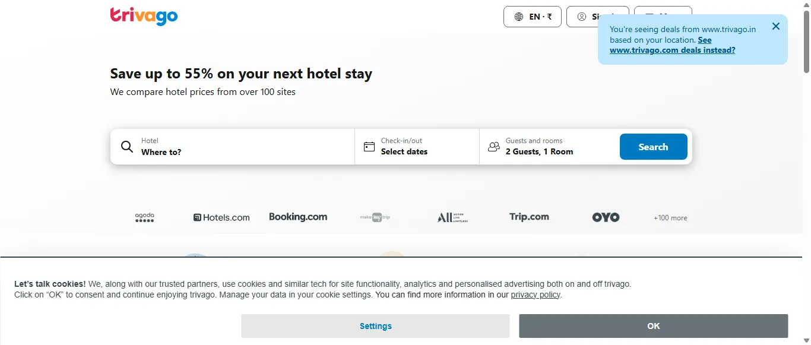Click the OYO partner logo
Viewport: 811px width, 345px height.
pos(606,217)
